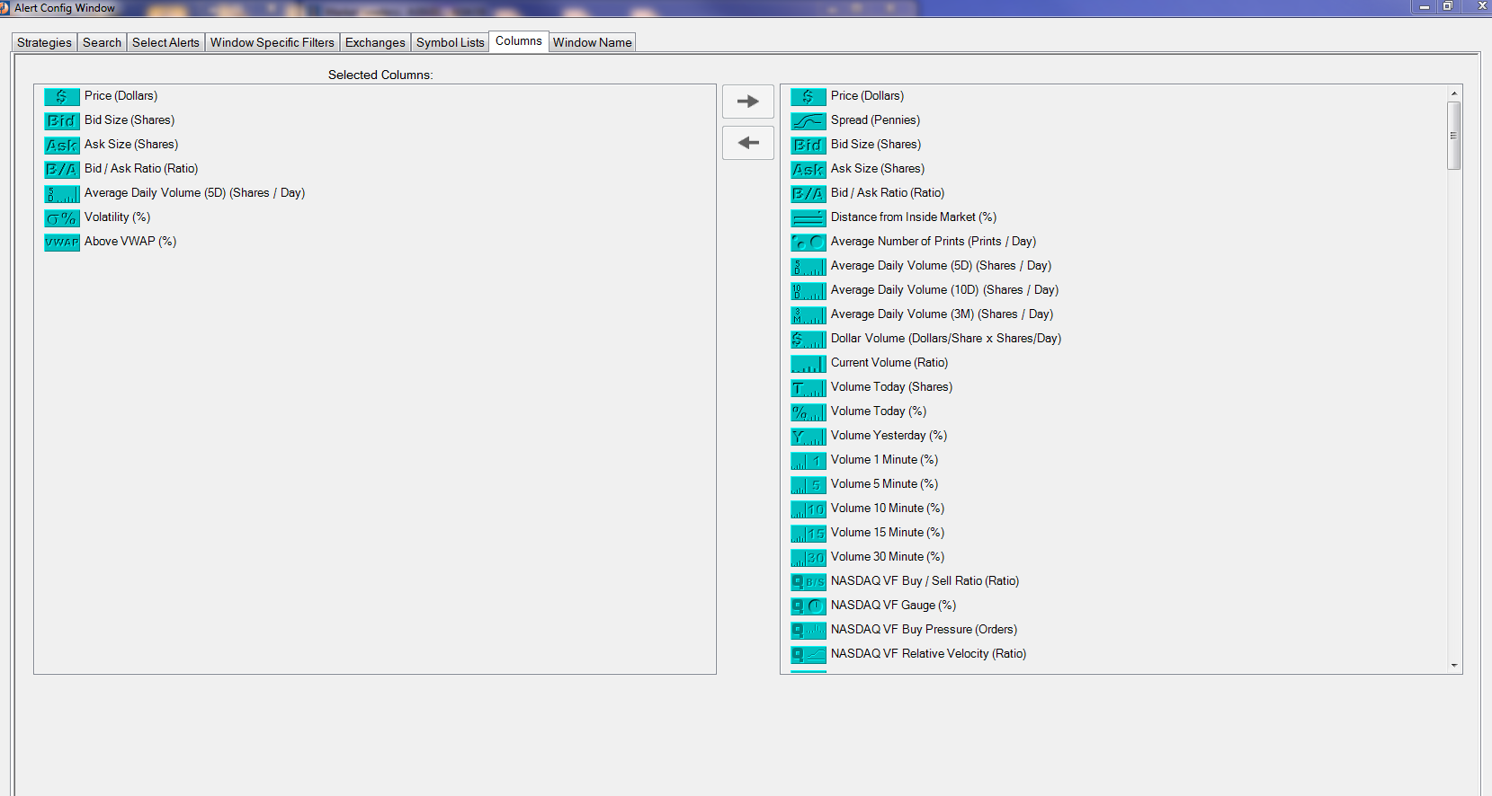Screen dimensions: 1492x796
Task: Click the NASDAQ VF Relative Velocity icon
Action: (809, 654)
